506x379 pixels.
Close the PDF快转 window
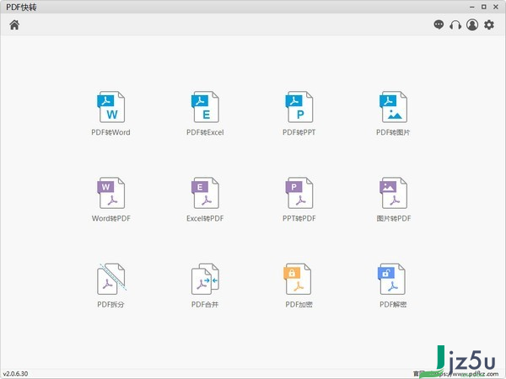point(496,7)
